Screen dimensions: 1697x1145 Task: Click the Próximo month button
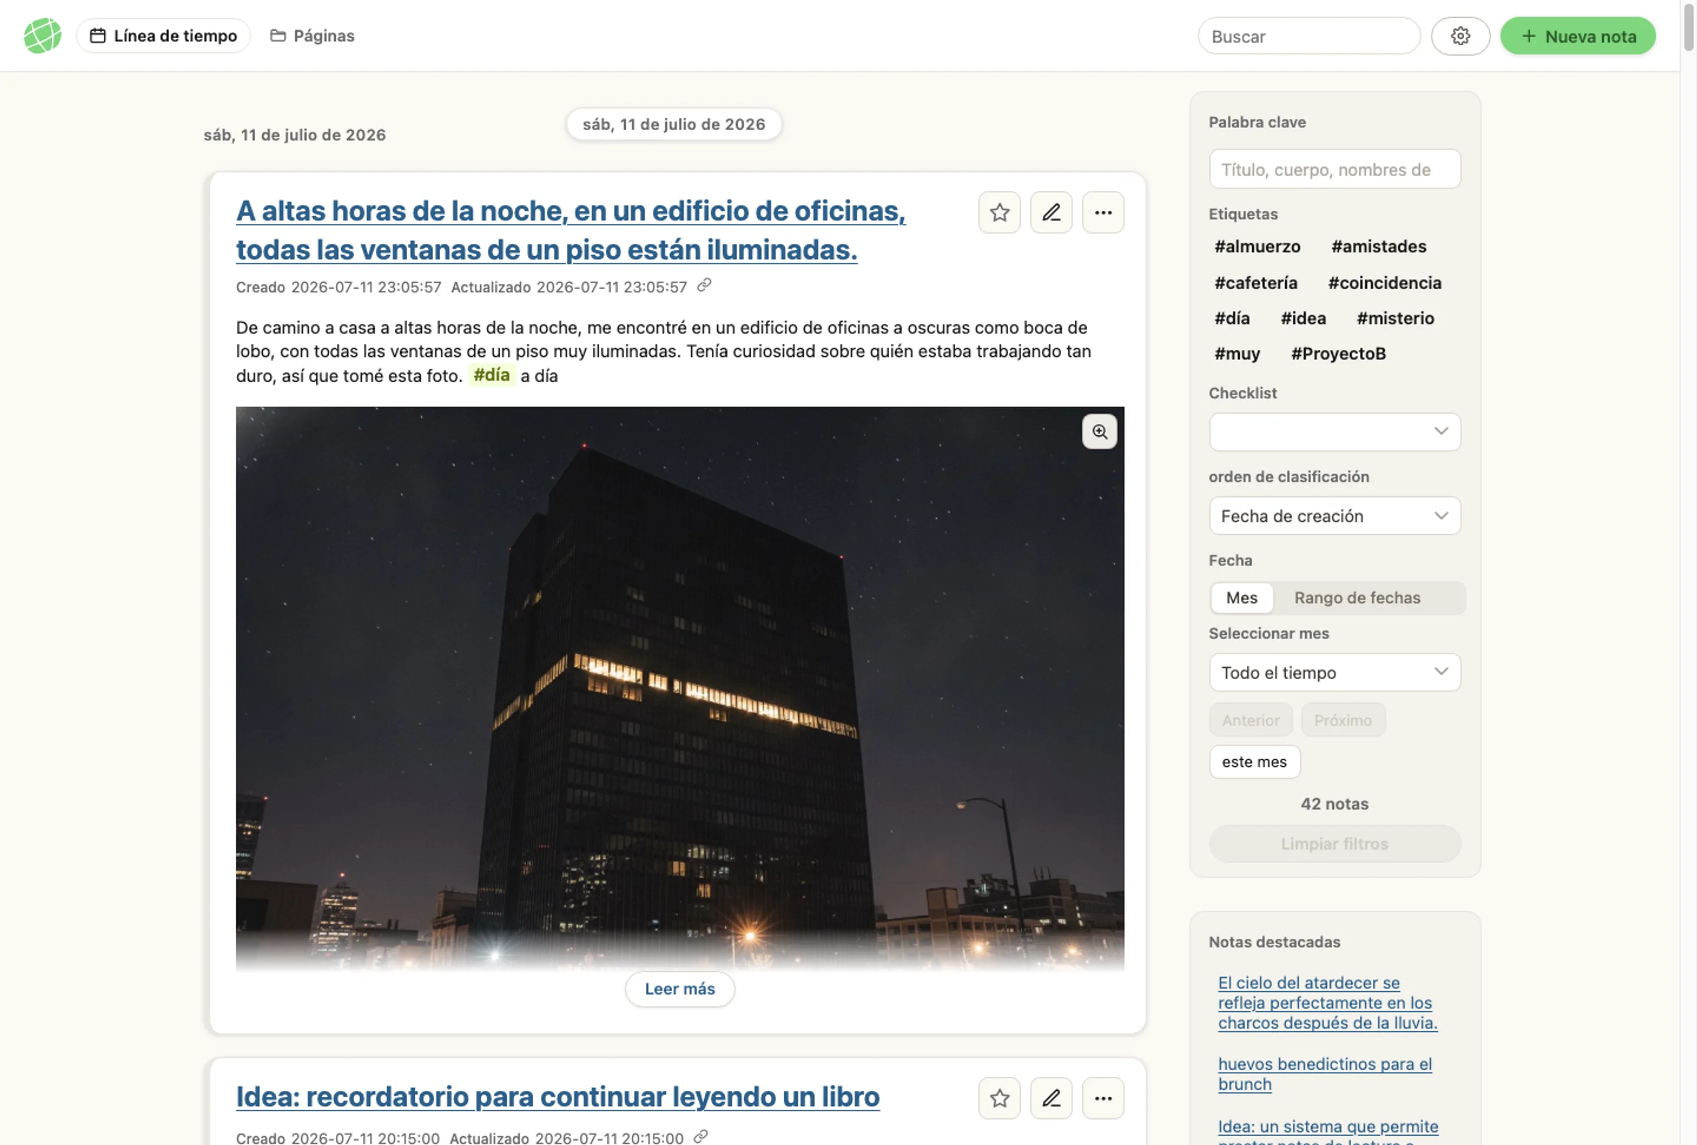[x=1342, y=720]
